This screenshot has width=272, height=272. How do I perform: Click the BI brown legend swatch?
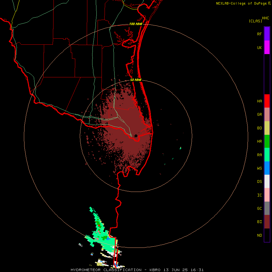point(267,222)
